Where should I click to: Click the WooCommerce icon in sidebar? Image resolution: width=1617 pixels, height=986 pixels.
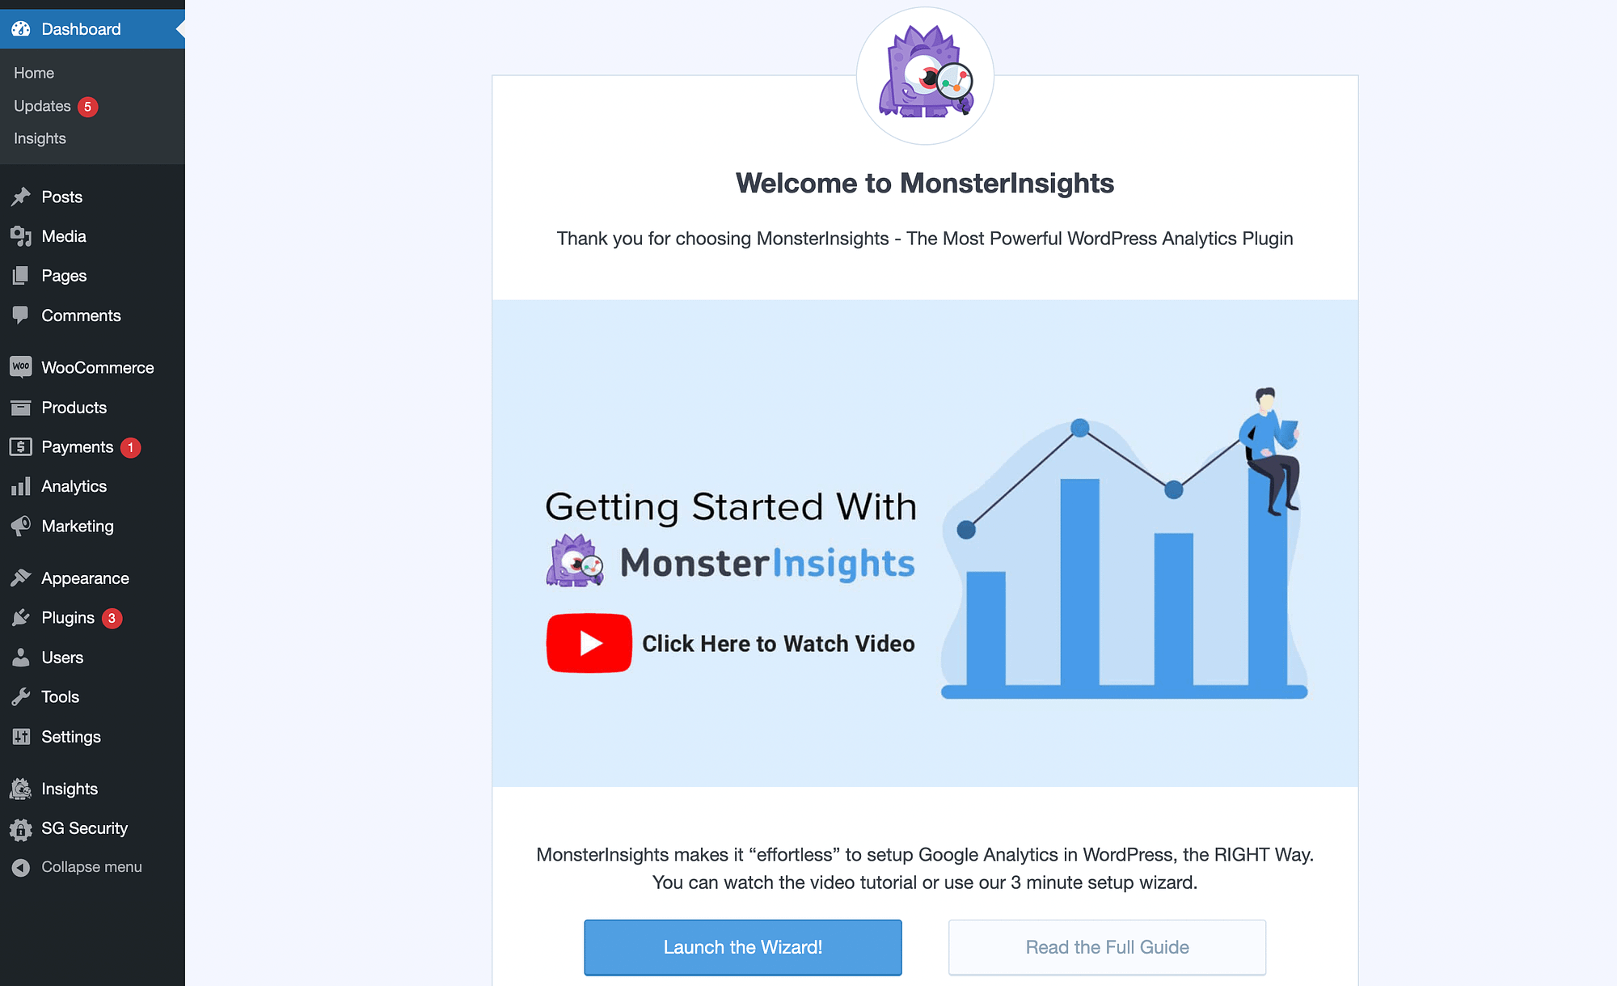[19, 367]
